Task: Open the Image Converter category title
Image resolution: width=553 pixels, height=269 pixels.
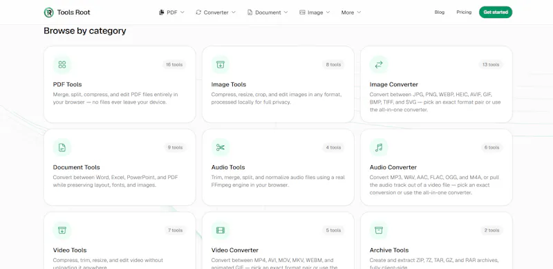Action: click(x=393, y=84)
